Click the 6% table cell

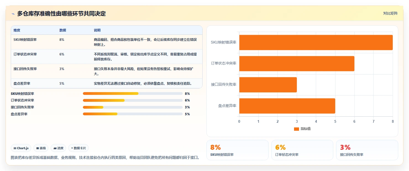pyautogui.click(x=62, y=54)
